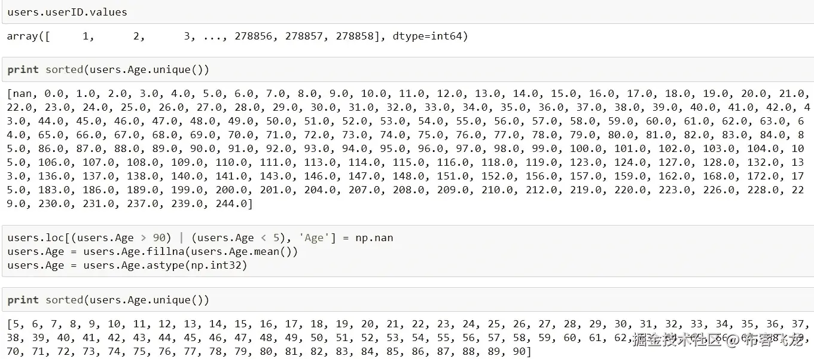The height and width of the screenshot is (359, 814).
Task: Click np.nan in the users.loc line
Action: 374,238
